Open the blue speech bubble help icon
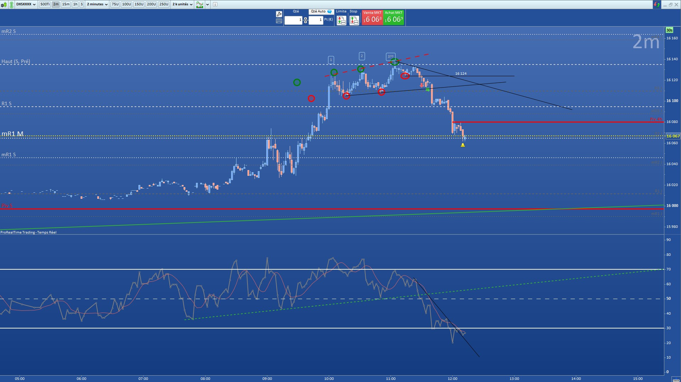This screenshot has height=382, width=681. 330,12
